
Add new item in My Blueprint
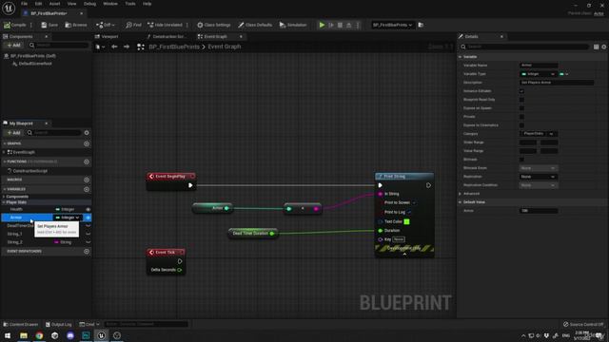(x=13, y=133)
